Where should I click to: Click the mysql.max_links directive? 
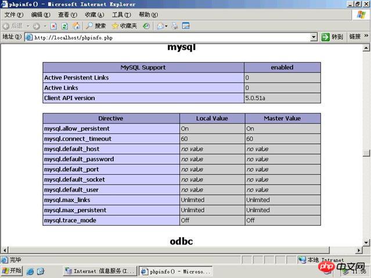tap(67, 200)
